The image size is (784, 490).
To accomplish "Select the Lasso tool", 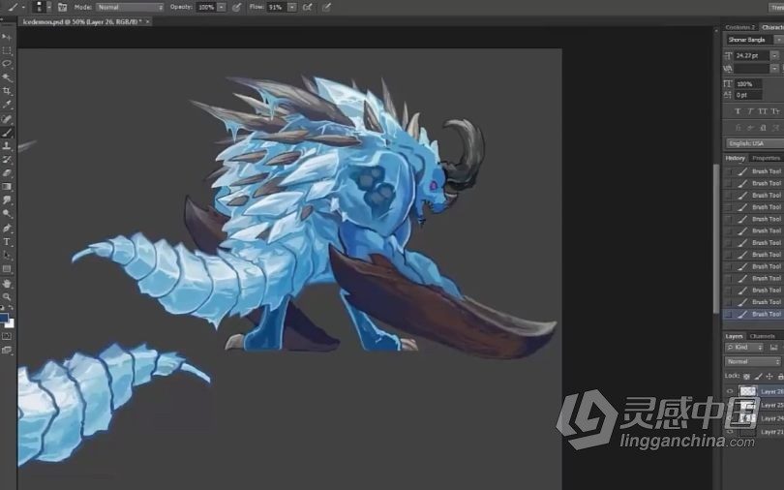I will click(7, 64).
